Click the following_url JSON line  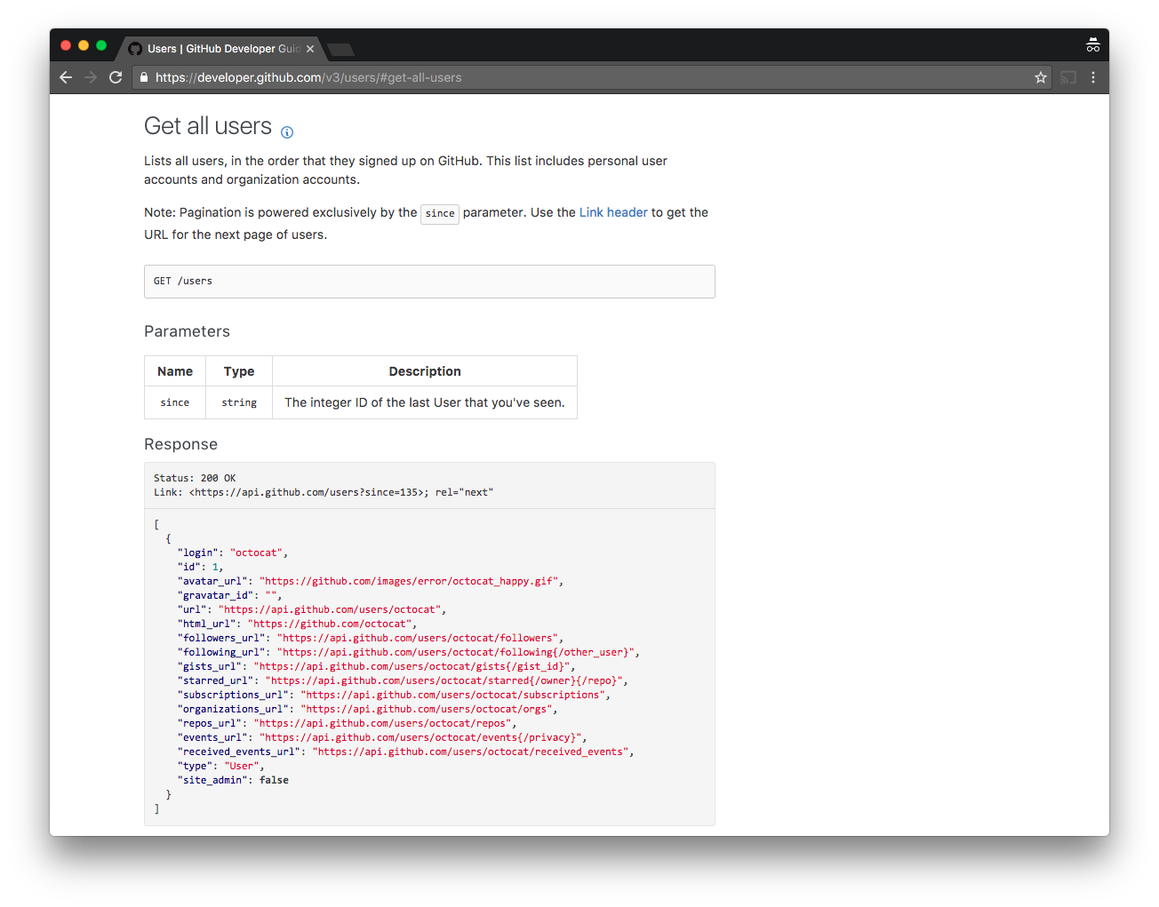pos(409,652)
